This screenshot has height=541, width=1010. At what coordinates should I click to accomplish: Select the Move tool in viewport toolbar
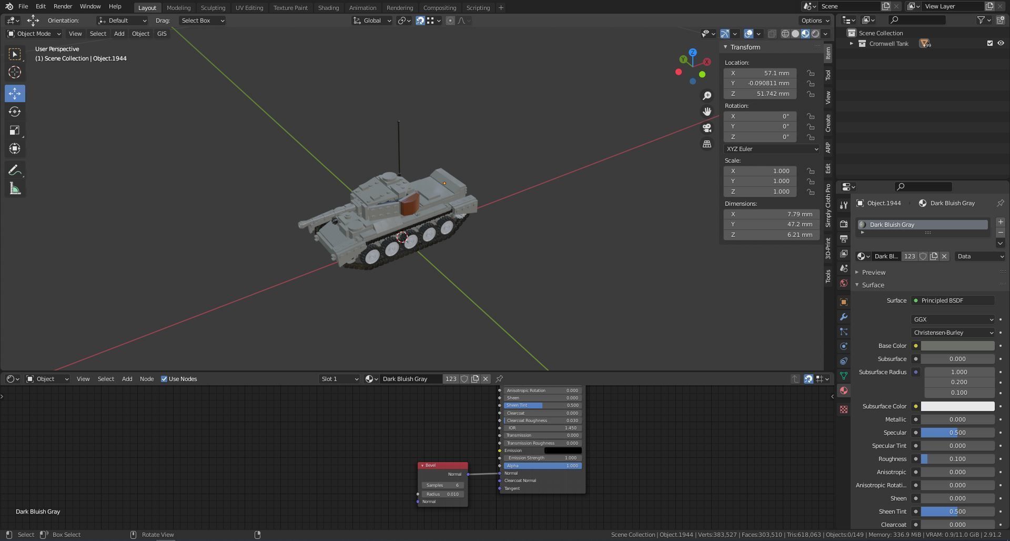pyautogui.click(x=15, y=93)
